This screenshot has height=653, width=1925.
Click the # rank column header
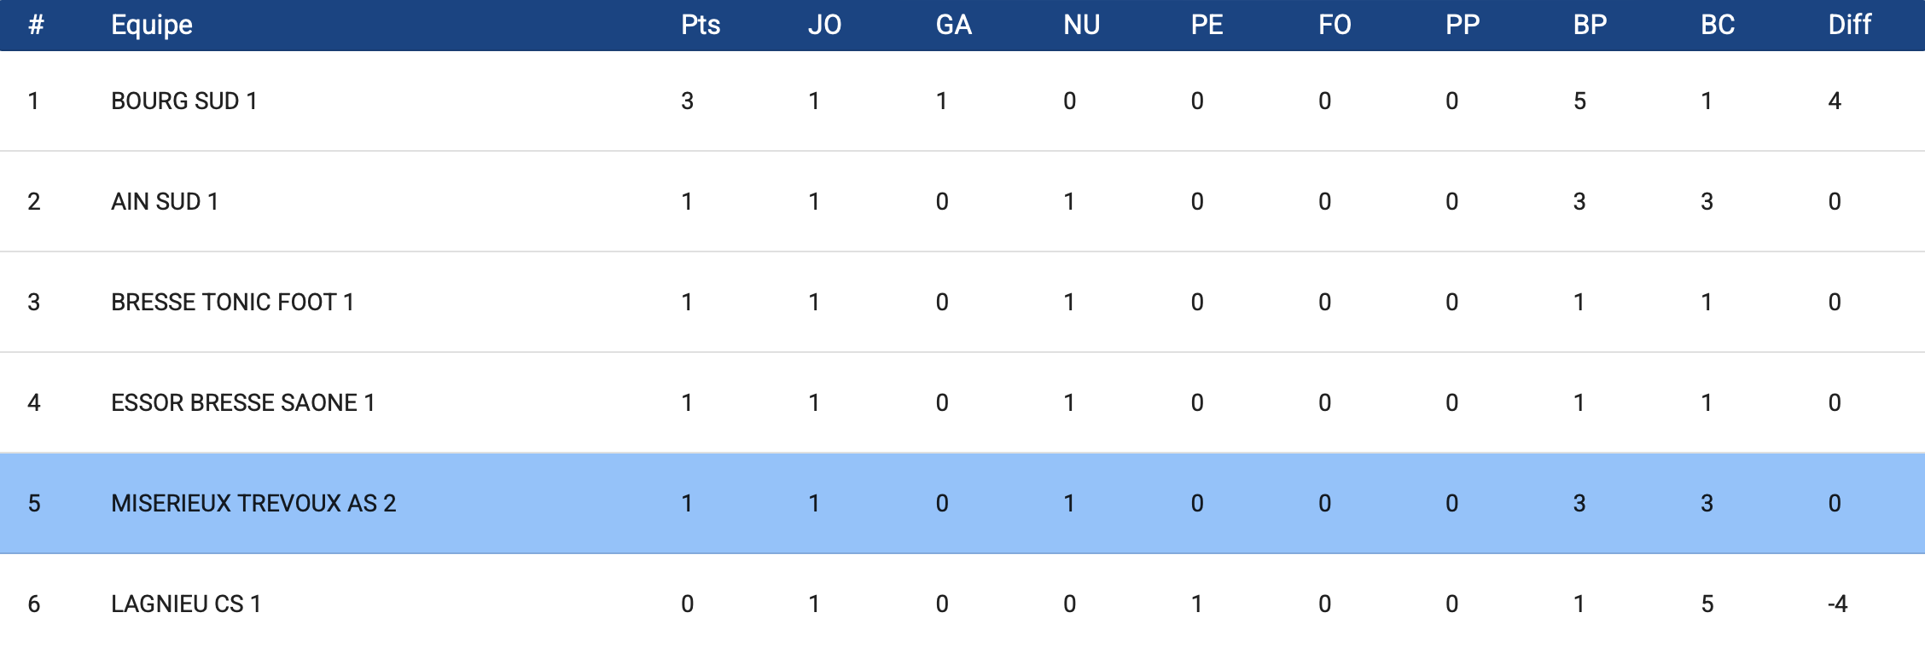(36, 25)
